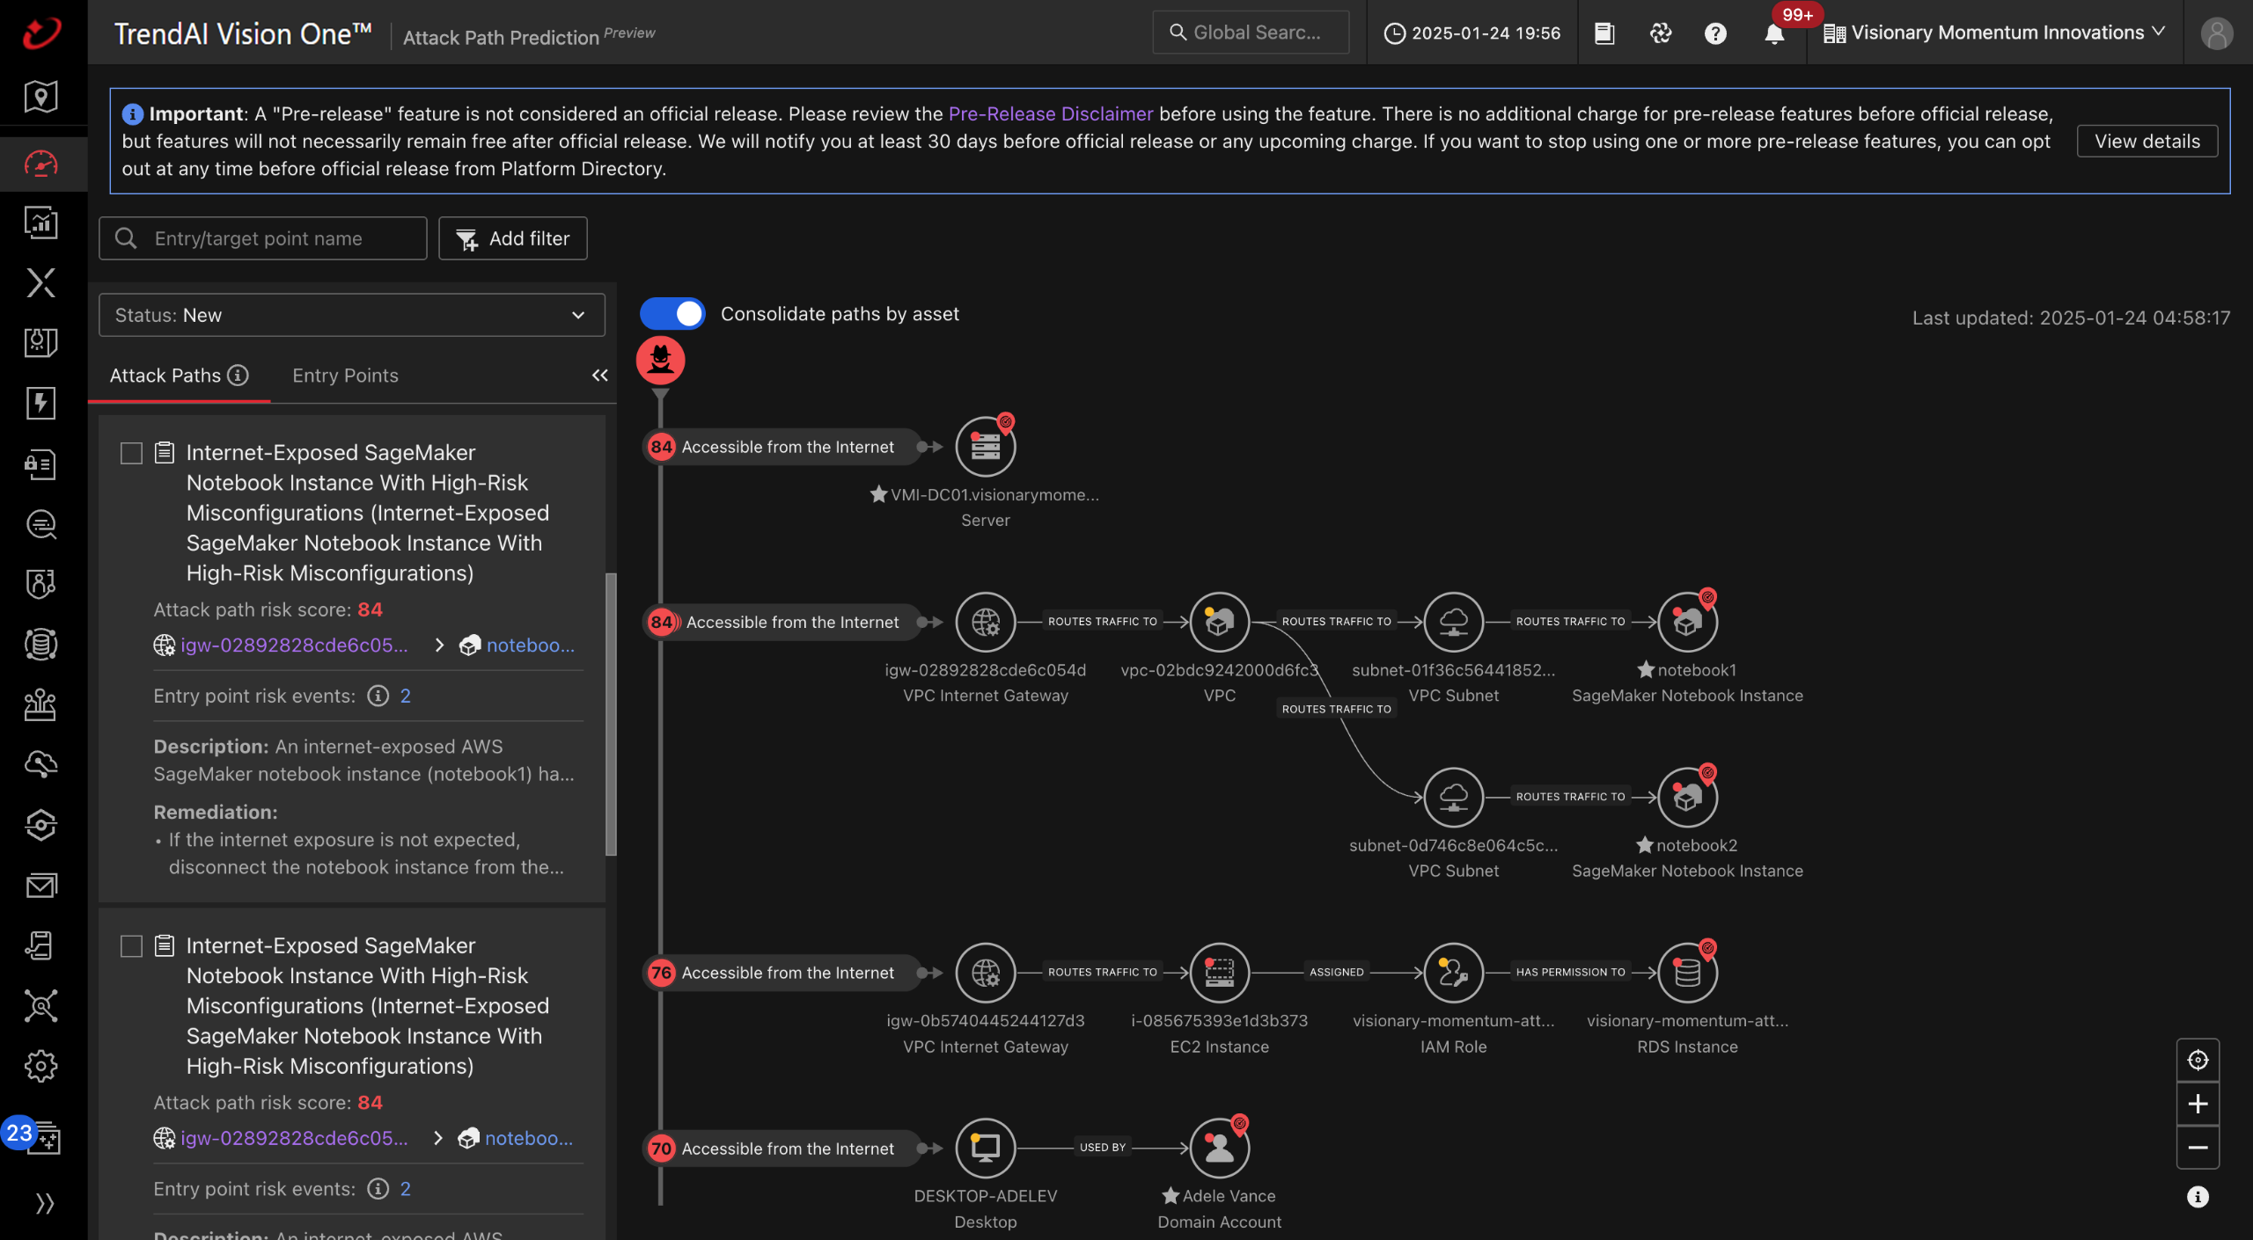Click the notifications bell icon

click(x=1773, y=33)
